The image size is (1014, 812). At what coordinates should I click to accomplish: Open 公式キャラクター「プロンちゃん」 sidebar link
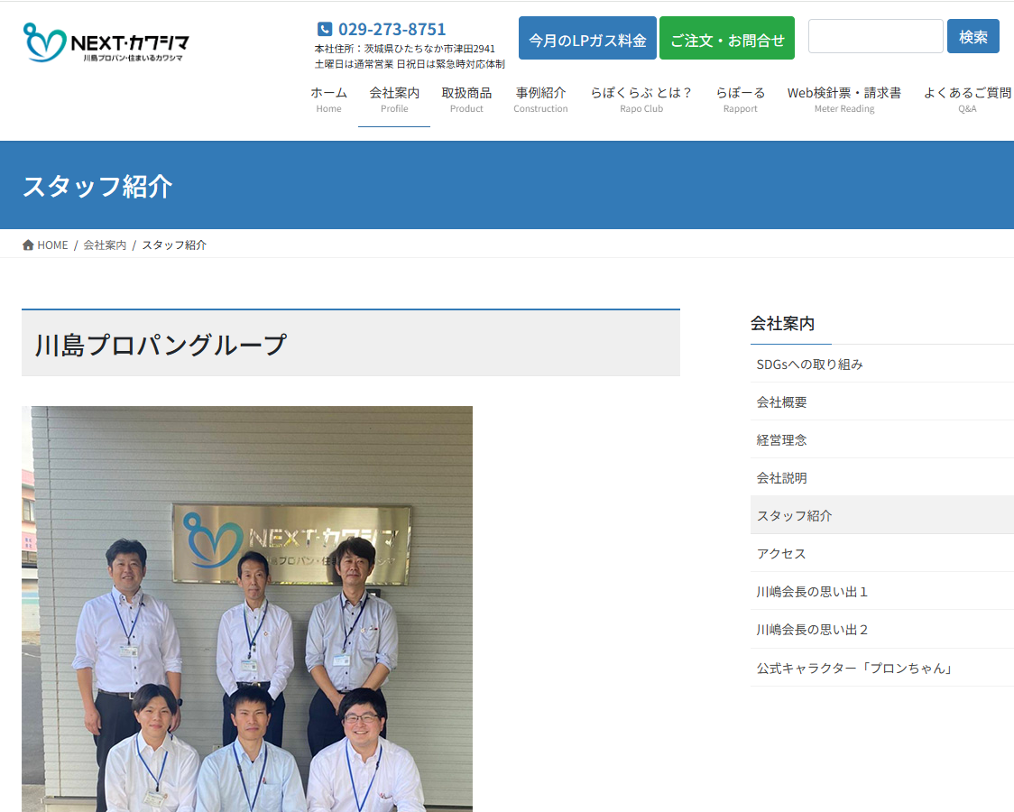(855, 669)
